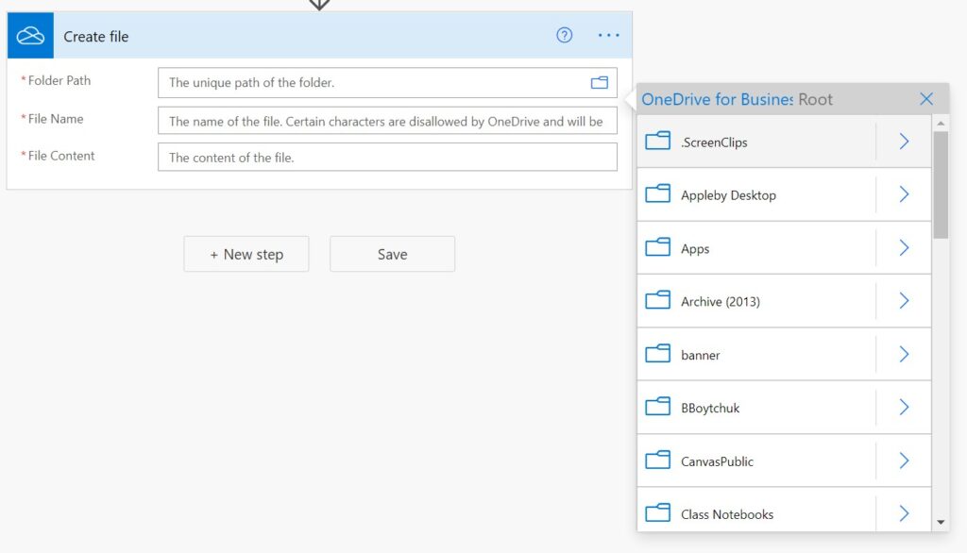This screenshot has height=553, width=967.
Task: Open help for the Create file action
Action: tap(564, 35)
